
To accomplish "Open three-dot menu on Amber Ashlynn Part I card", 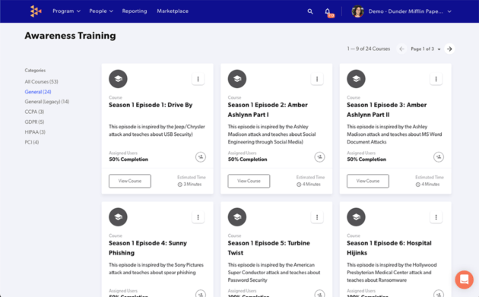I will [x=317, y=79].
